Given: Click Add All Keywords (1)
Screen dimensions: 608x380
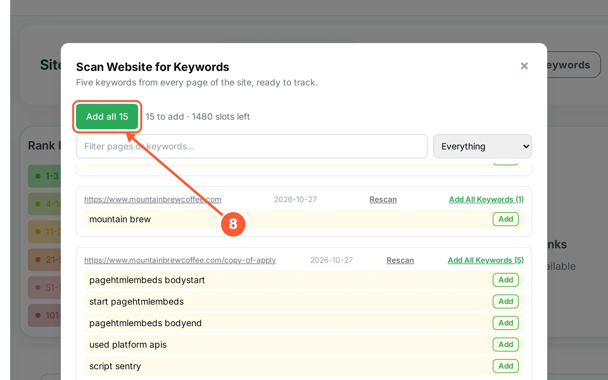Looking at the screenshot, I should (486, 199).
